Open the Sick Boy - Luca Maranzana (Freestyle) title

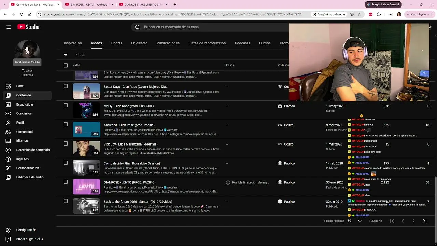tap(130, 144)
